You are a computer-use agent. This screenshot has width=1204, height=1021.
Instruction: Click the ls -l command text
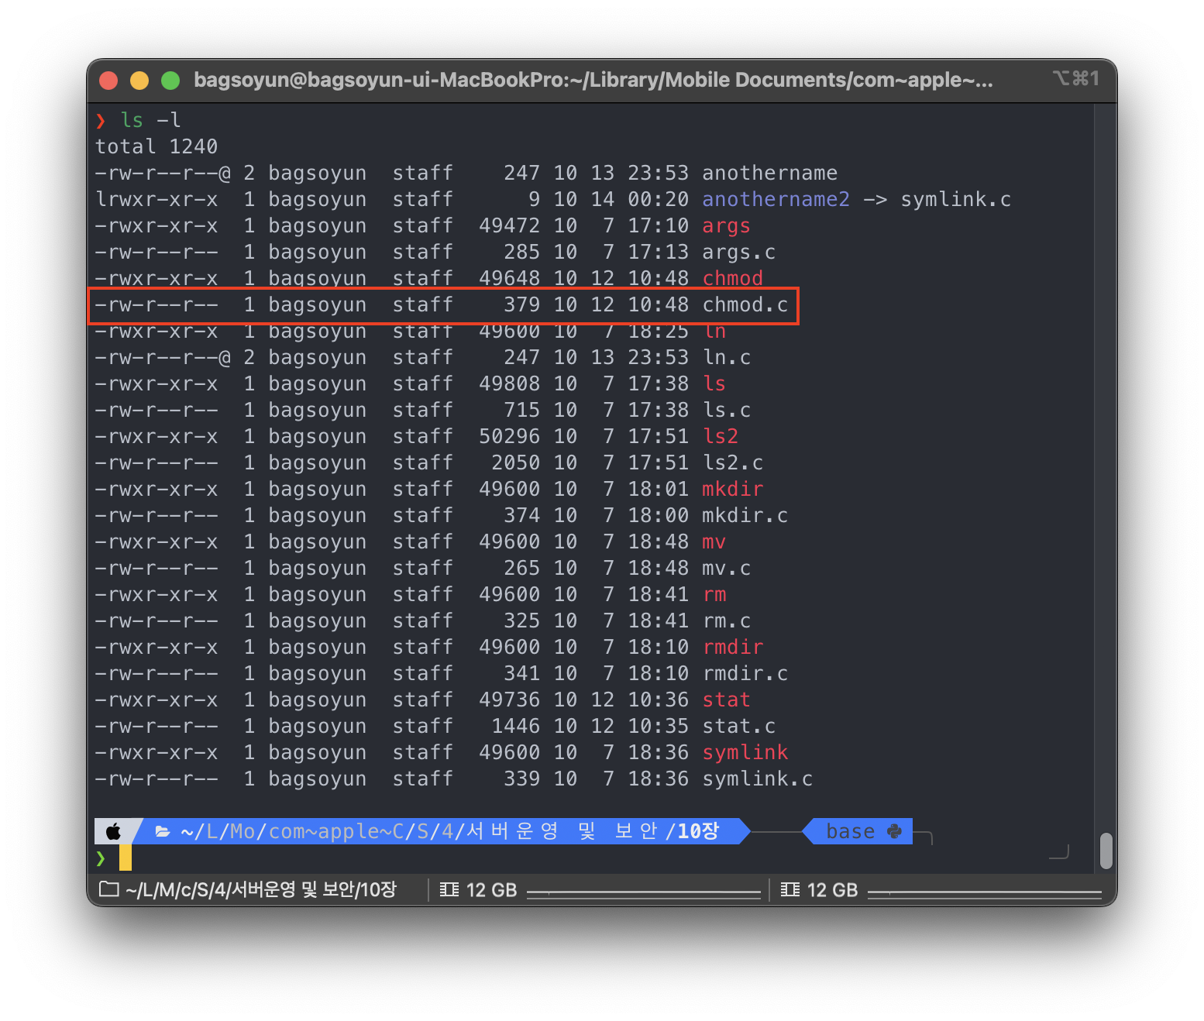tap(150, 120)
